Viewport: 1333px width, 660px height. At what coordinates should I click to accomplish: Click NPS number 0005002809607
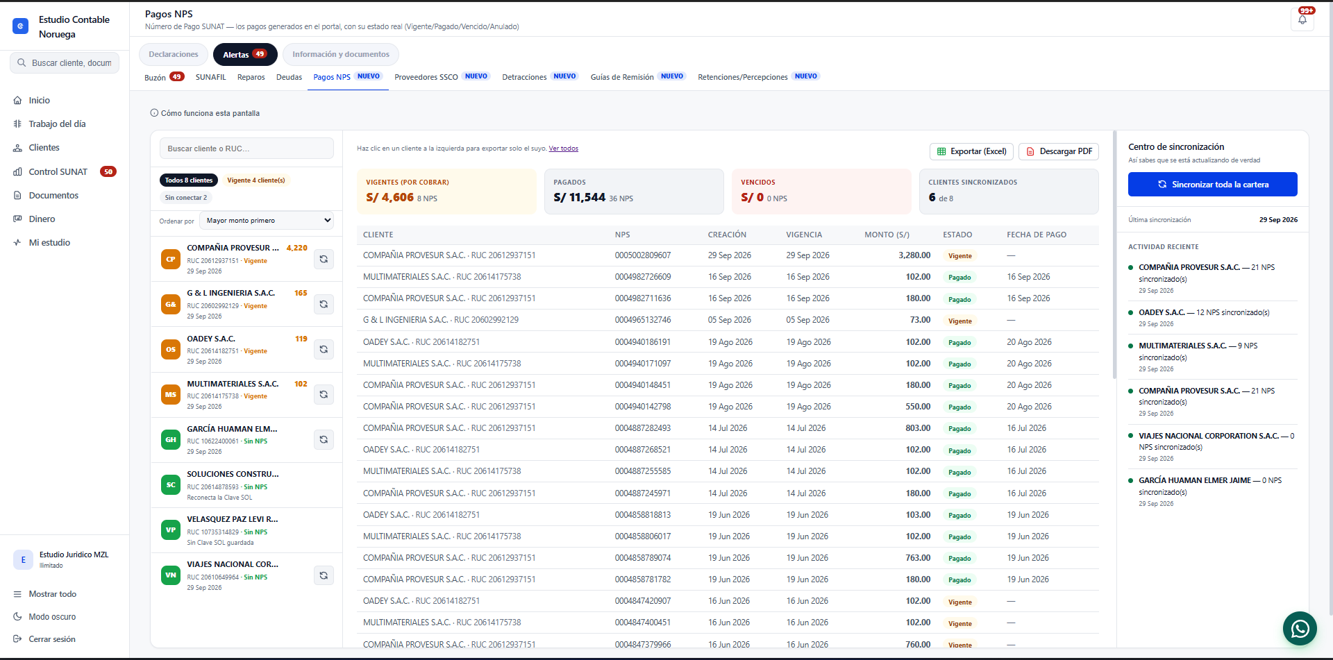click(x=643, y=255)
